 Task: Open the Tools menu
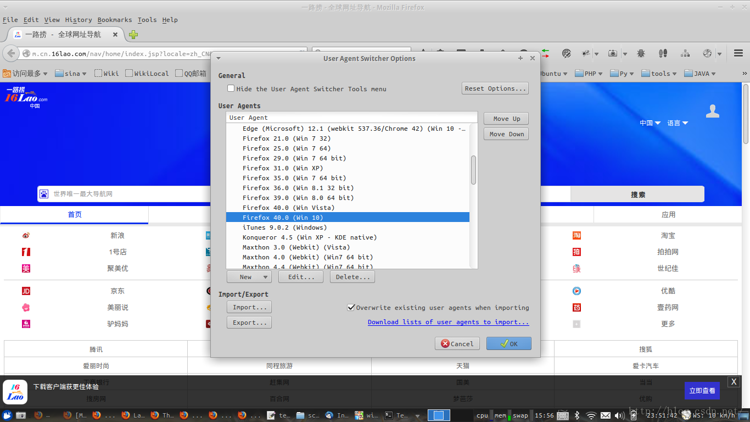[147, 20]
